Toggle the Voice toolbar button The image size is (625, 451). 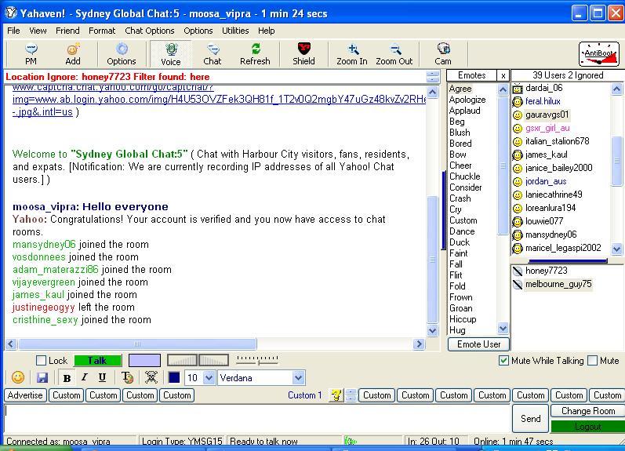171,54
